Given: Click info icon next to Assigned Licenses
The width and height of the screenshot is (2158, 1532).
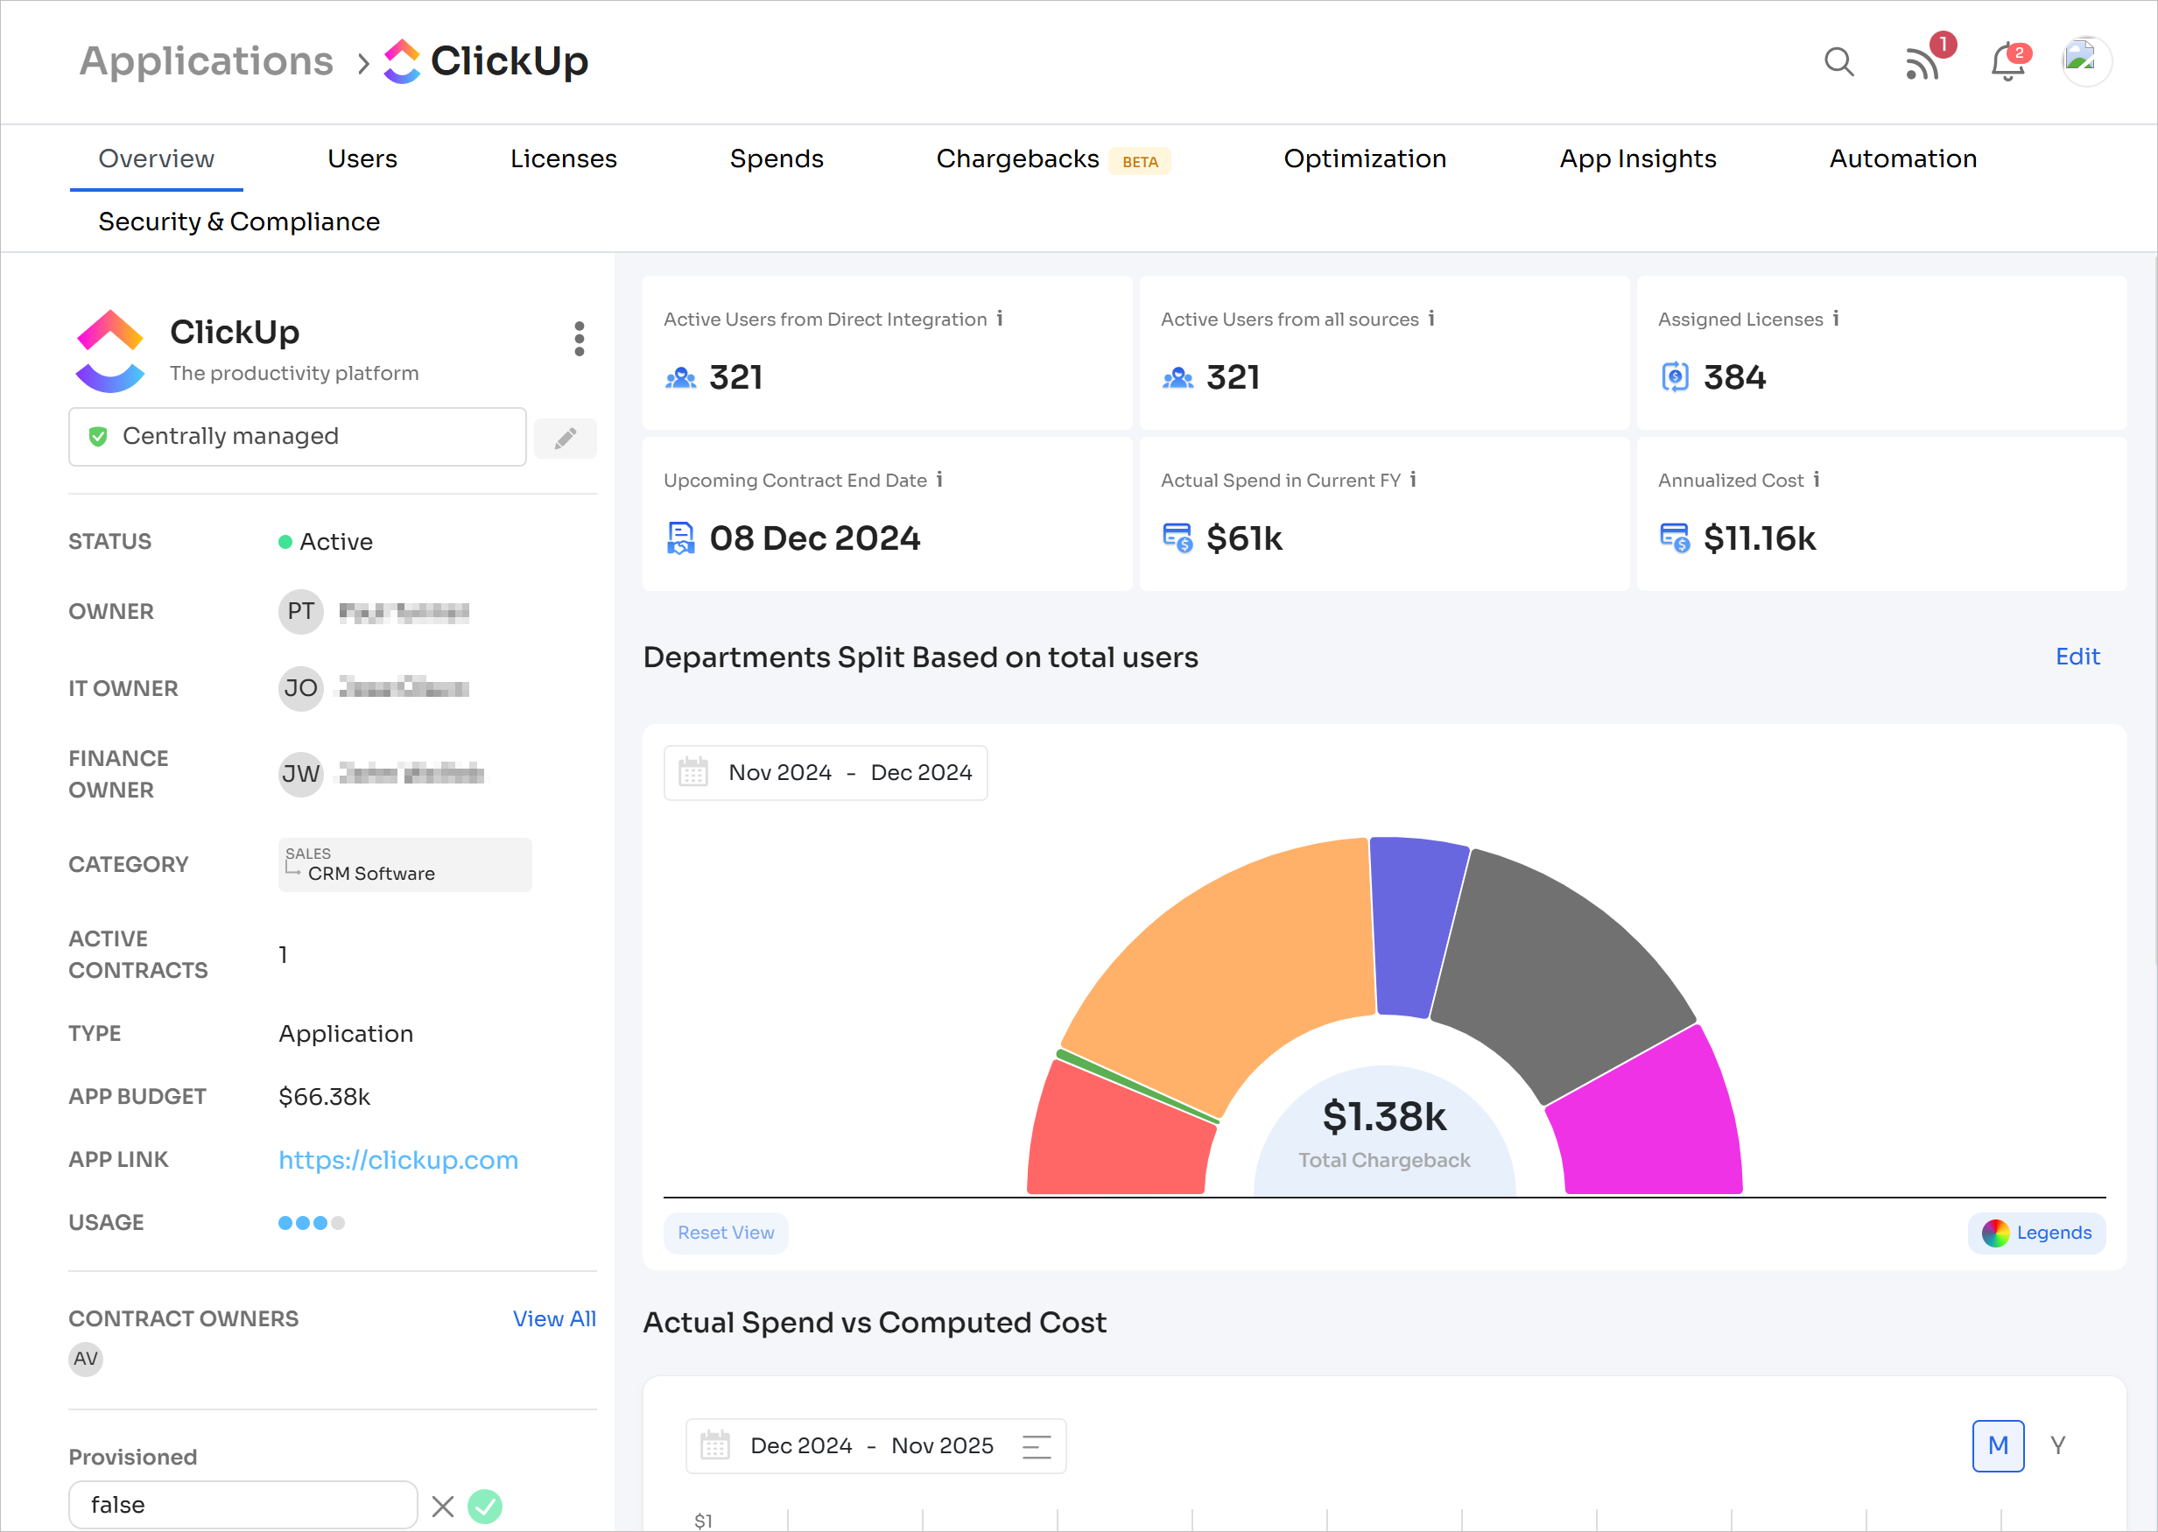Looking at the screenshot, I should pos(1837,319).
